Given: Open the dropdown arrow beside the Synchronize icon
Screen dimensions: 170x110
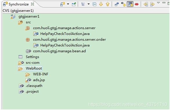Looking at the screenshot, I should pyautogui.click(x=68, y=4).
